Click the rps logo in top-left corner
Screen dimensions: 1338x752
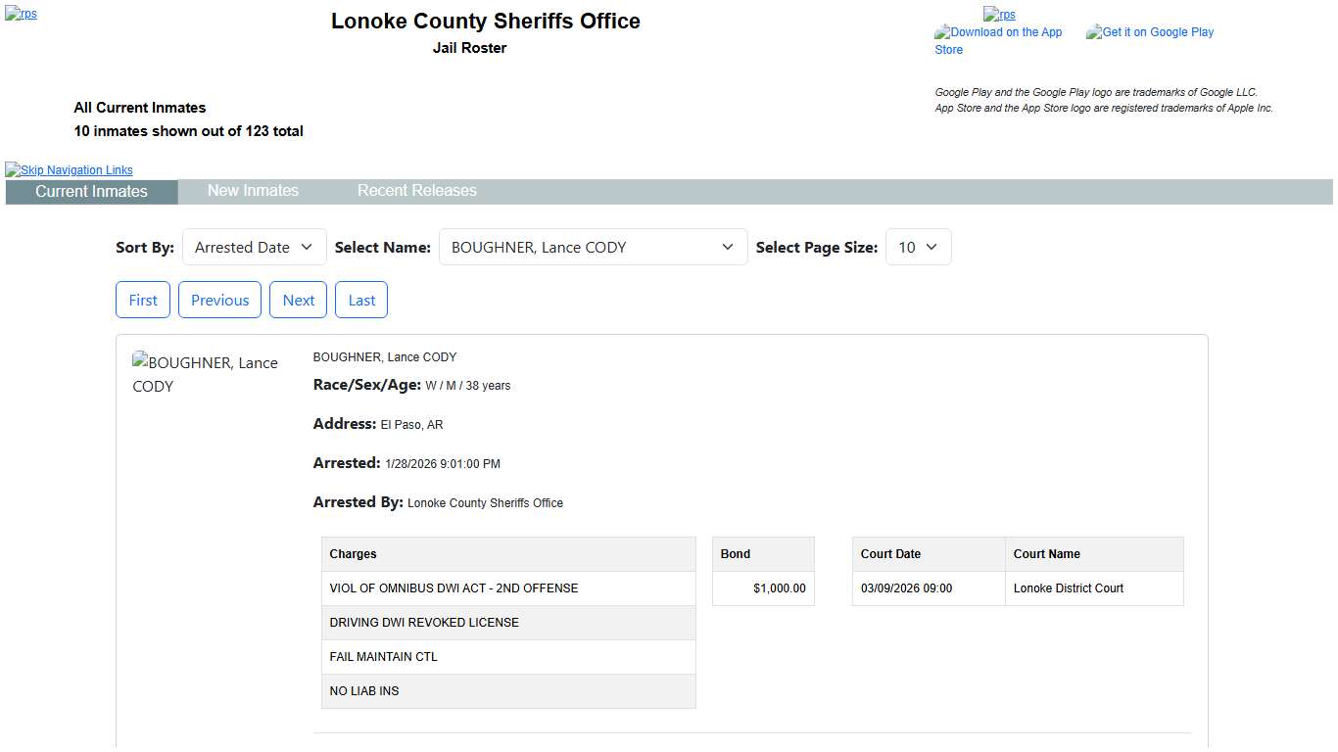pos(21,14)
